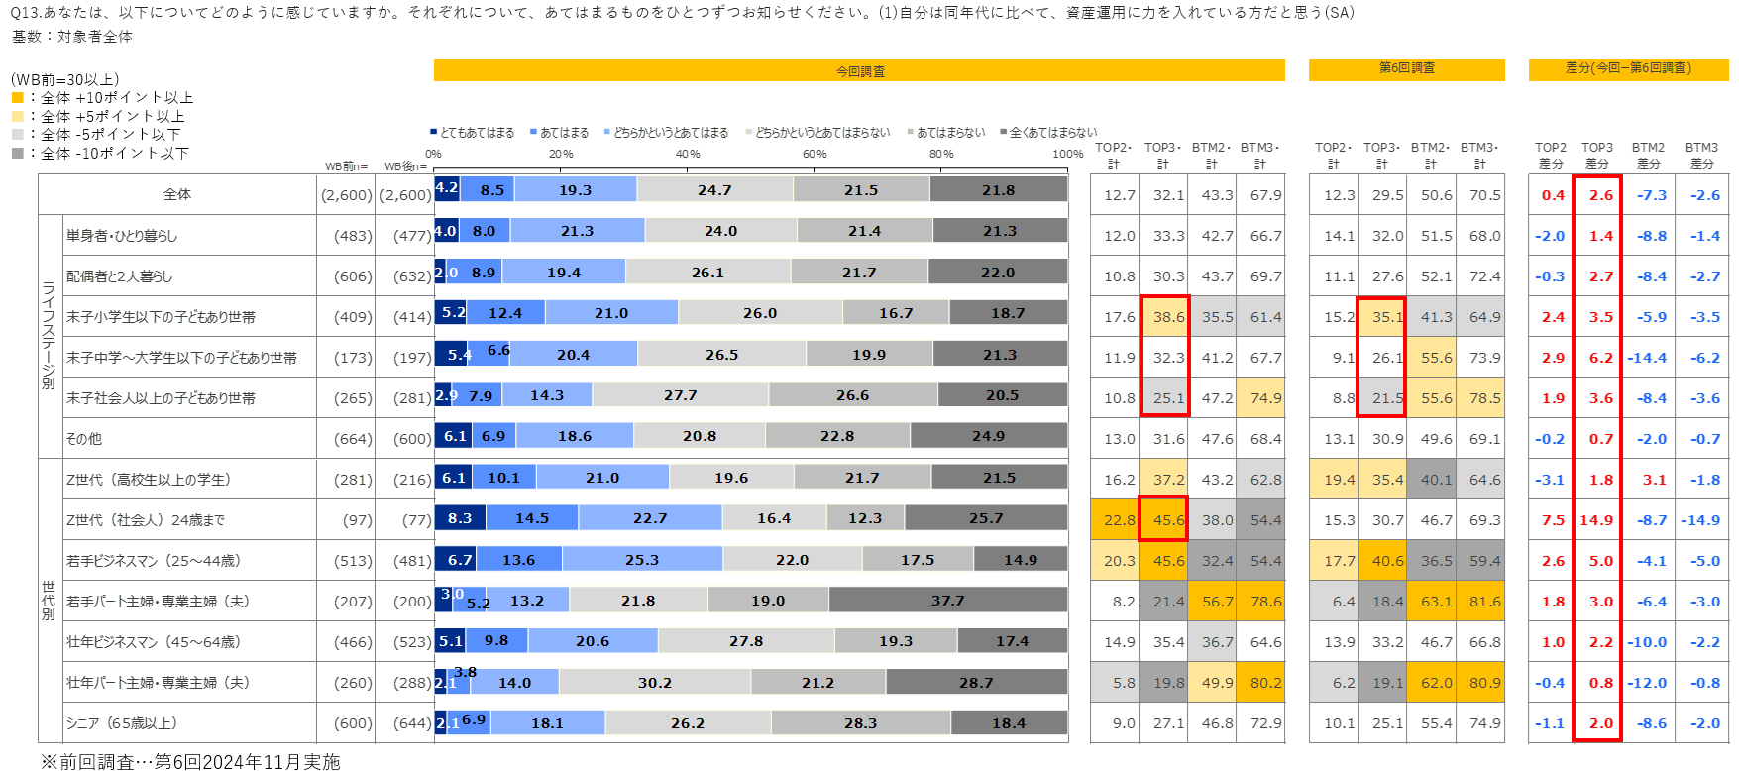Click the +10ポイント以上 orange legend square

[17, 98]
